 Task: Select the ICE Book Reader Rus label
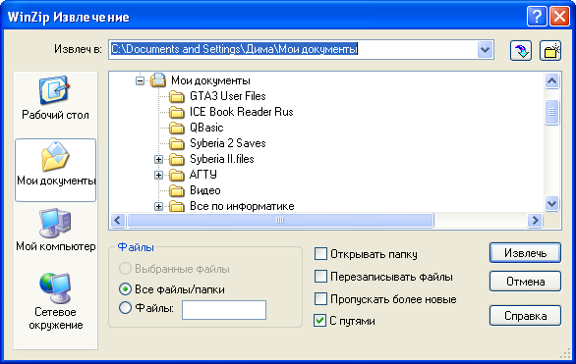tap(242, 112)
